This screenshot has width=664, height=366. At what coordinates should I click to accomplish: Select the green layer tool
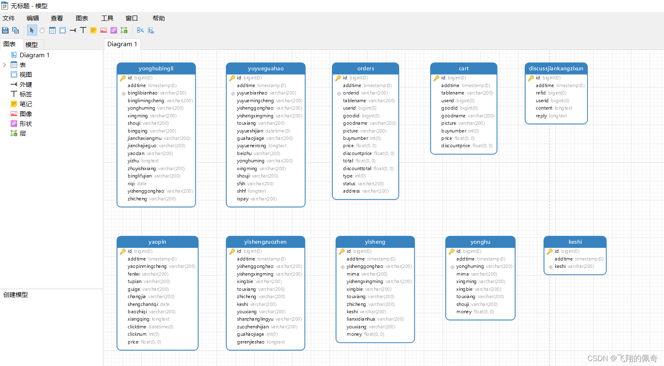[x=124, y=30]
